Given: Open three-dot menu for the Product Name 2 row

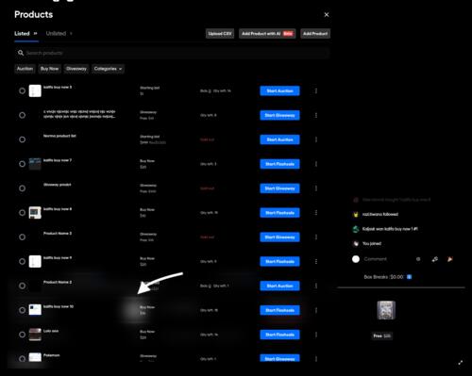Looking at the screenshot, I should (x=316, y=286).
